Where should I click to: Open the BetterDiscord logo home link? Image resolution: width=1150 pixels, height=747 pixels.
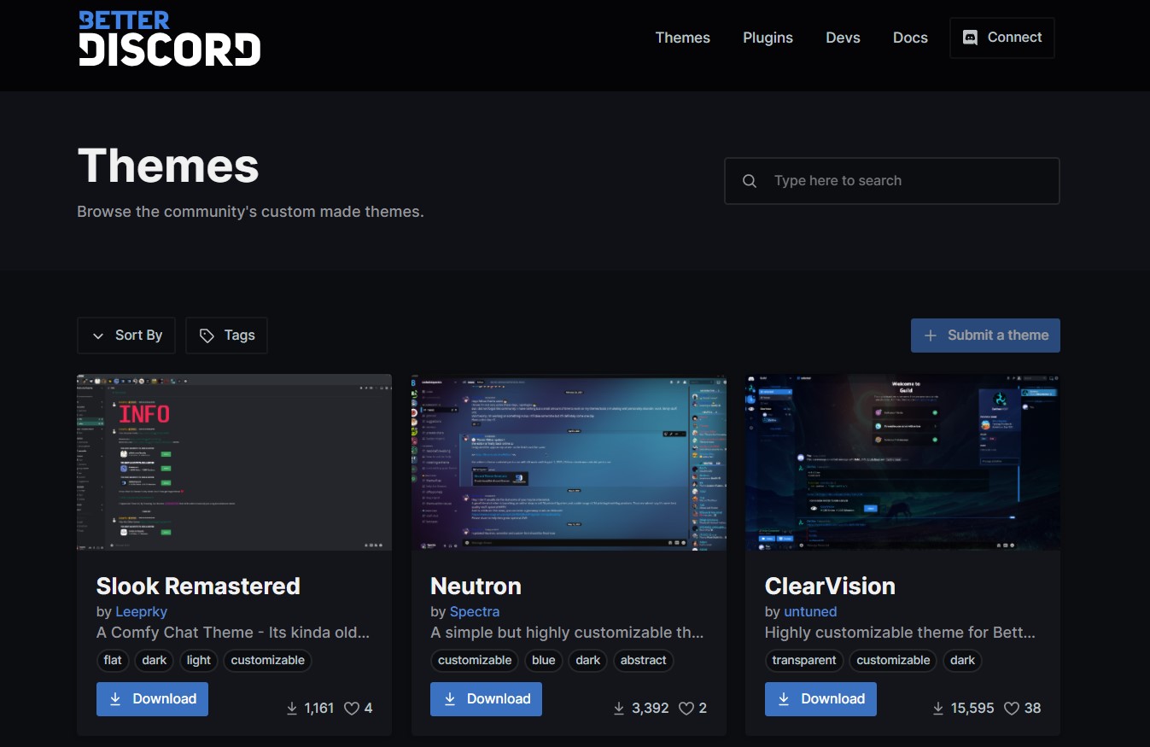click(169, 38)
